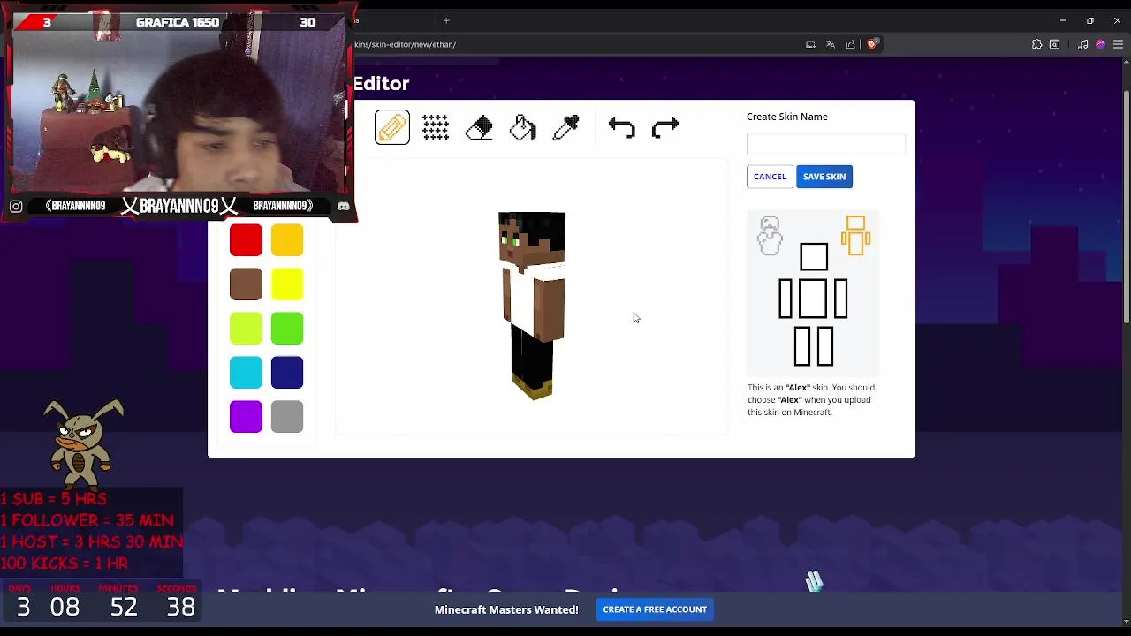
Task: Click the Create Skin Name label
Action: [787, 117]
